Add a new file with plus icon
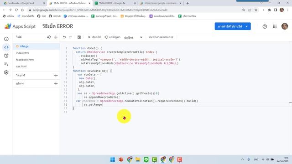Image resolution: width=292 pixels, height=164 pixels. click(56, 37)
